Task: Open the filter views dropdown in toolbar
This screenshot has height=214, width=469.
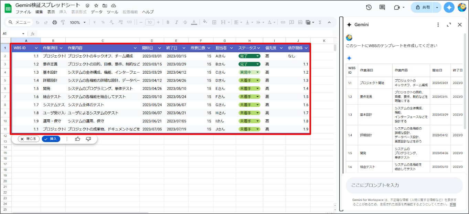Action: click(x=310, y=22)
